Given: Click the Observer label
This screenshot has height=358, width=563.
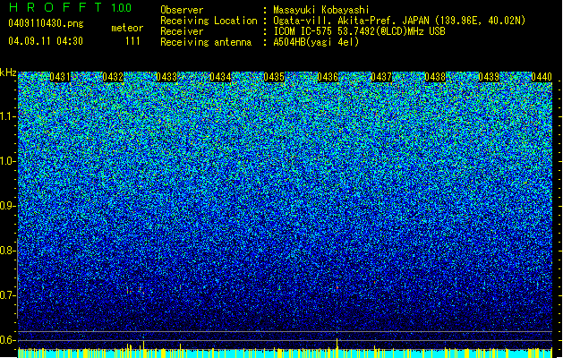Looking at the screenshot, I should point(182,10).
